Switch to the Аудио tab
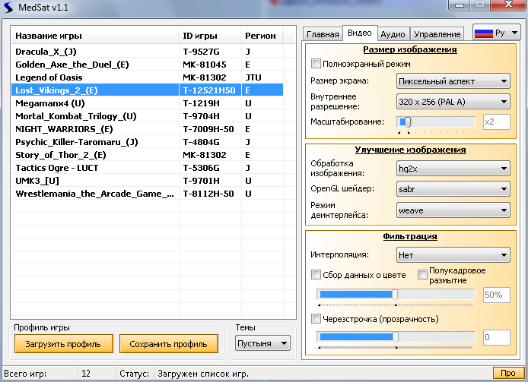The image size is (528, 382). 393,34
